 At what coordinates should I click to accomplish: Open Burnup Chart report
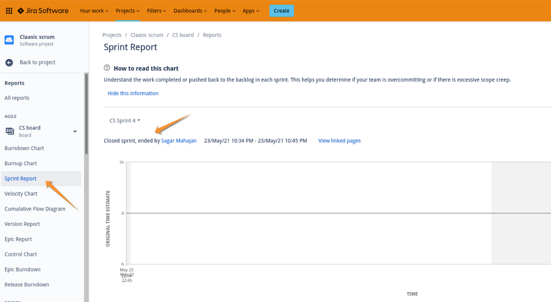pyautogui.click(x=21, y=163)
